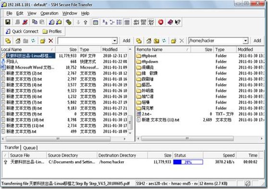The image size is (268, 189).
Task: Switch to Details view
Action: point(127,22)
